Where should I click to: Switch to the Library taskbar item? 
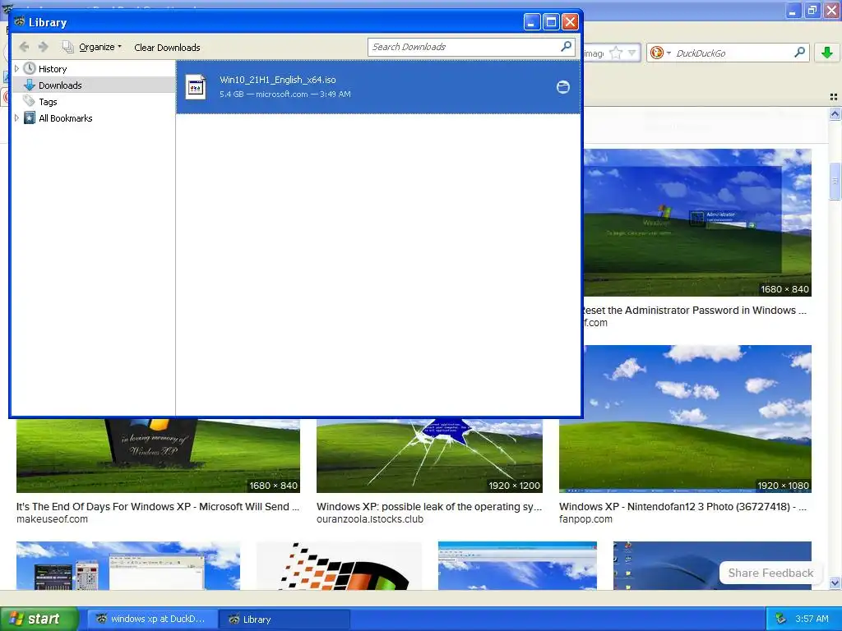(x=285, y=619)
